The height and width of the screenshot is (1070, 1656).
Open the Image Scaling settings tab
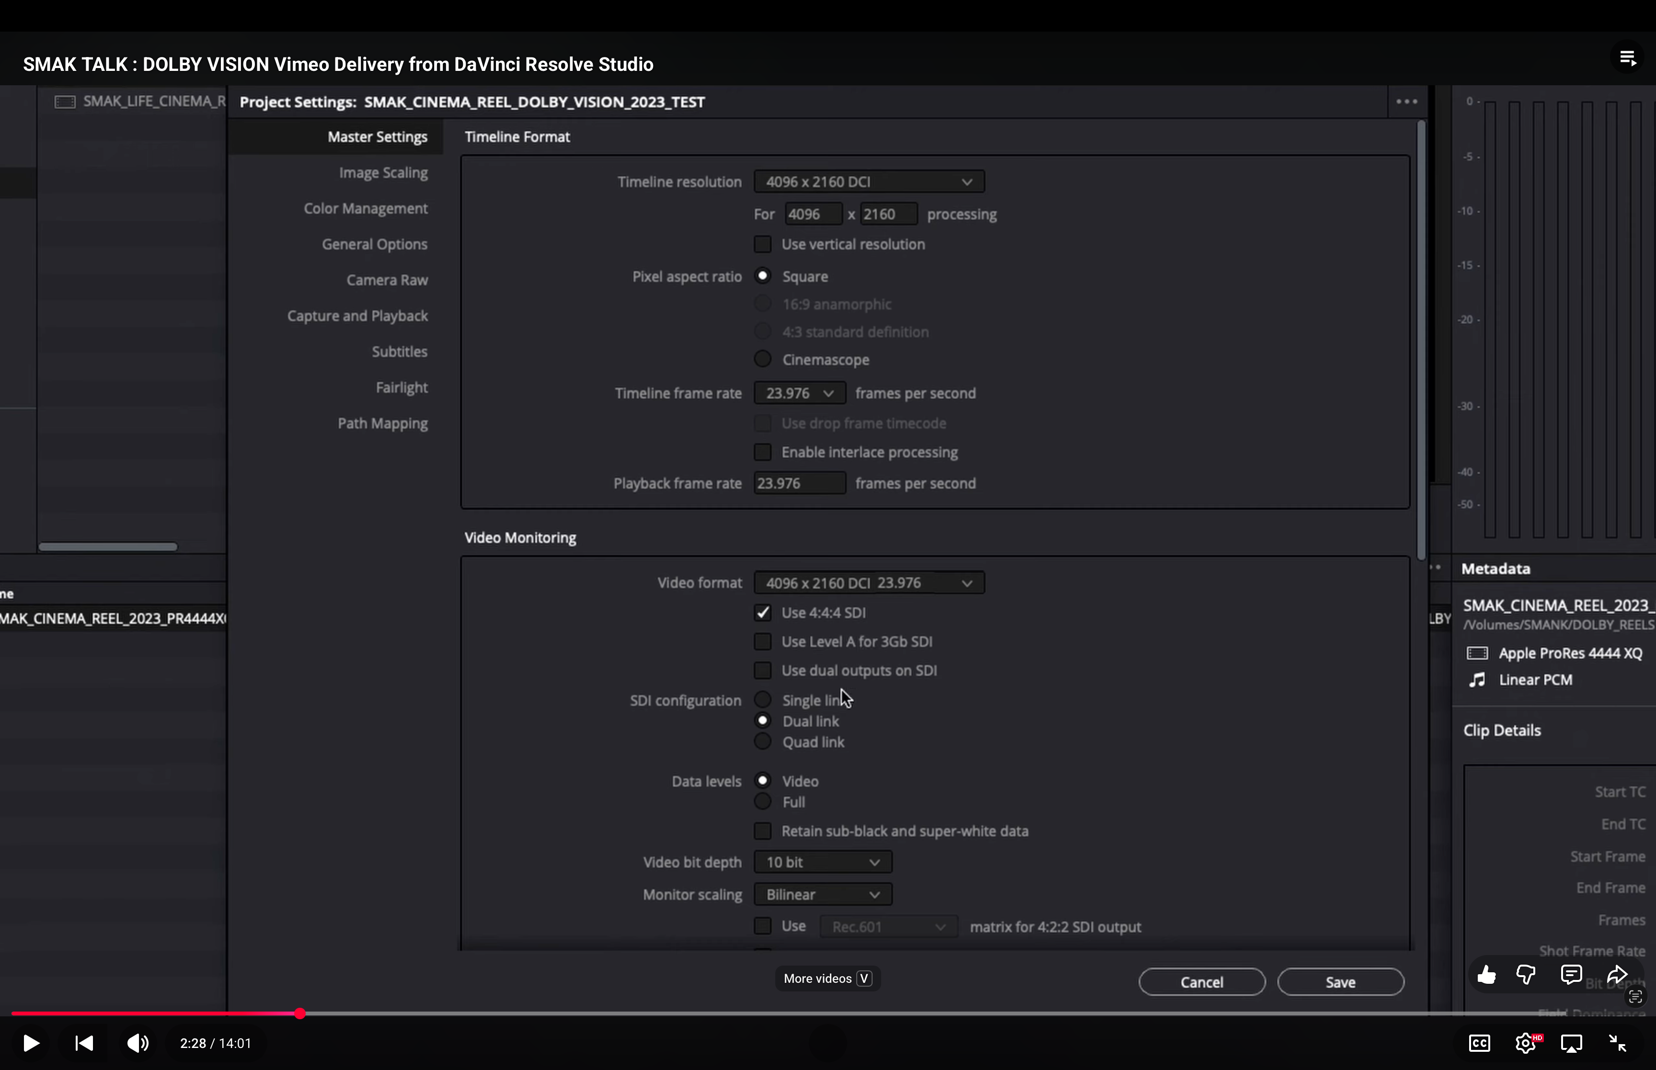point(383,173)
